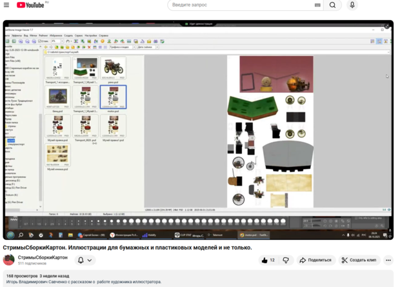Like the video with thumbs up
This screenshot has height=287, width=400.
268,260
